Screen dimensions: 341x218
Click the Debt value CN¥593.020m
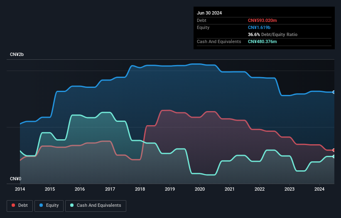(x=262, y=20)
